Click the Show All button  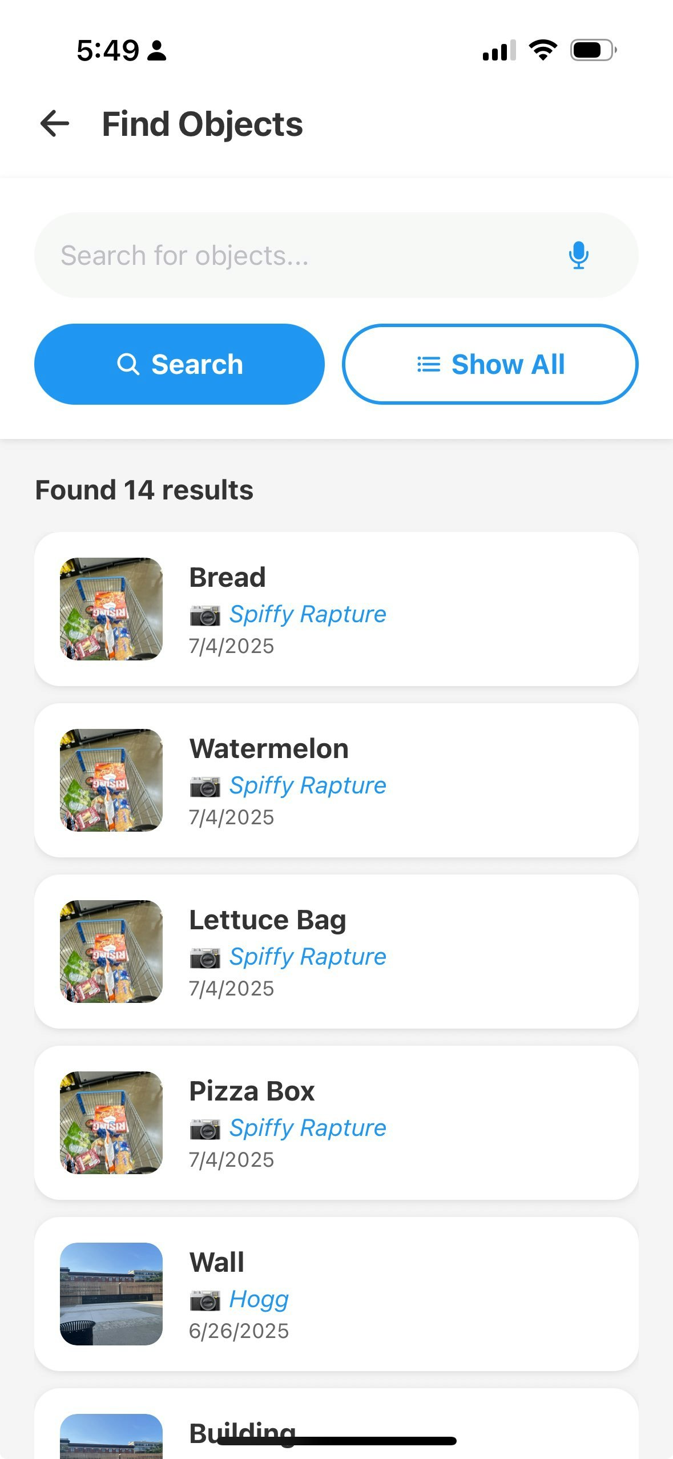point(490,364)
